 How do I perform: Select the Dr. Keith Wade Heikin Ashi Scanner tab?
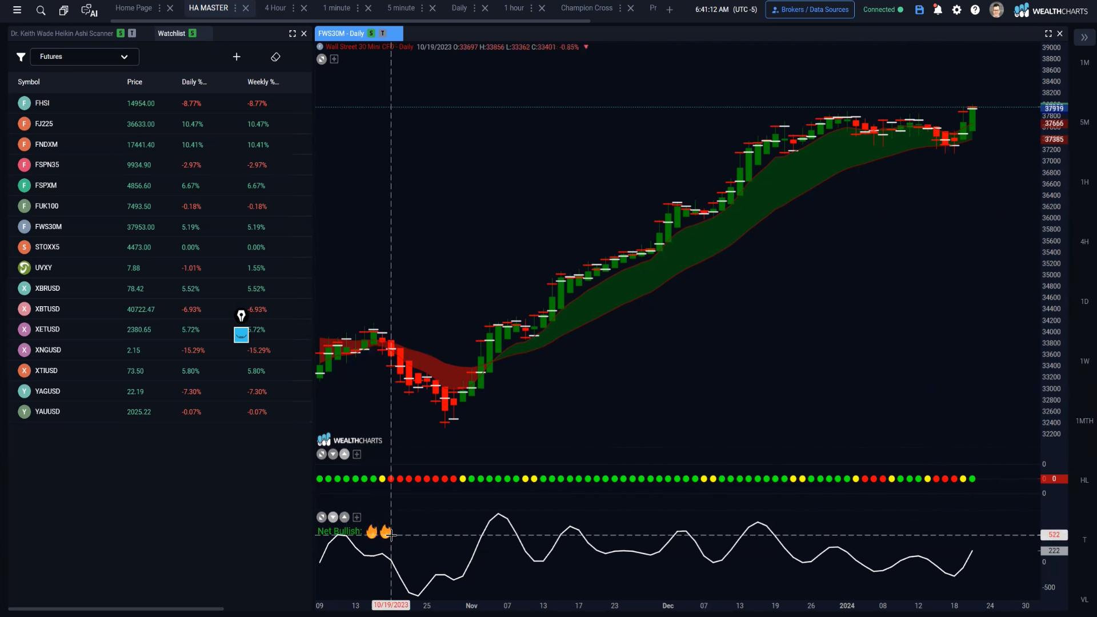click(x=62, y=34)
